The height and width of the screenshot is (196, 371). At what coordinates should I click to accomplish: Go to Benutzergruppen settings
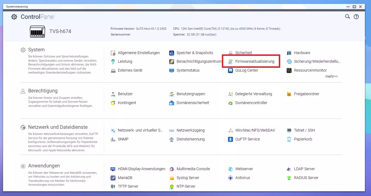tap(190, 94)
